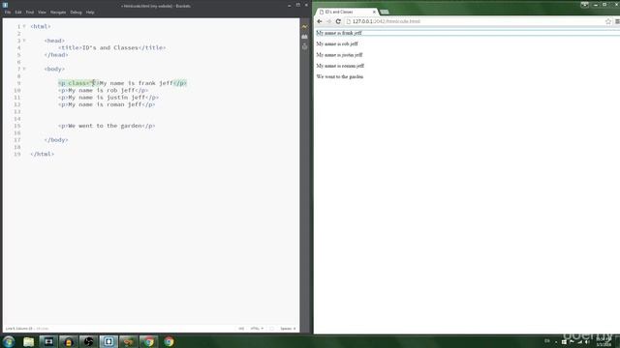Open the Debug menu in Brackets
Image resolution: width=620 pixels, height=348 pixels.
tap(76, 13)
